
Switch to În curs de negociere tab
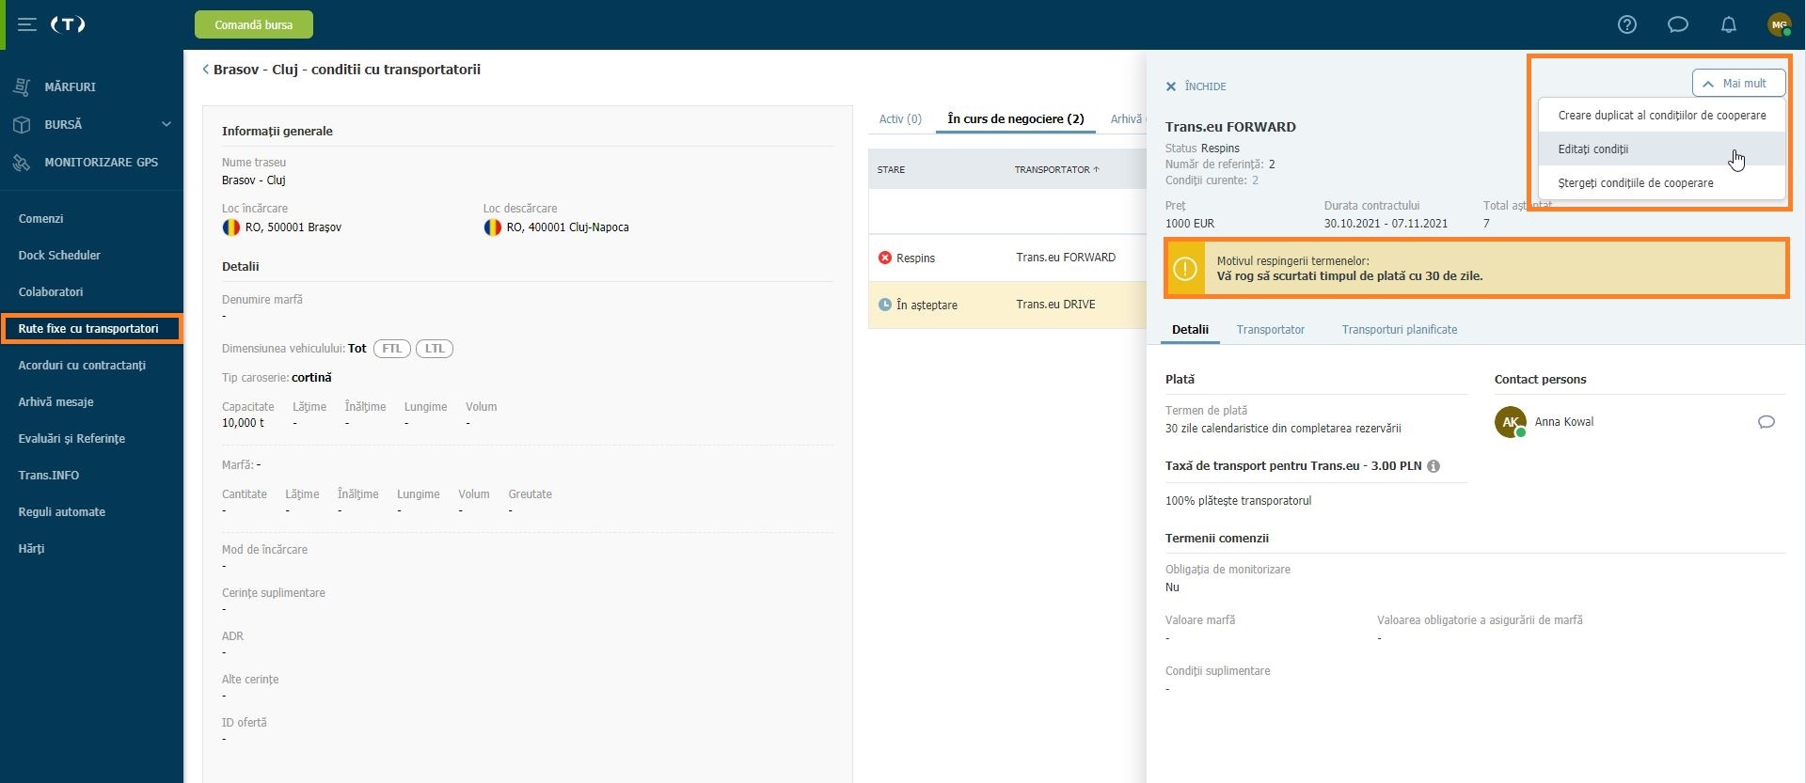[1016, 119]
